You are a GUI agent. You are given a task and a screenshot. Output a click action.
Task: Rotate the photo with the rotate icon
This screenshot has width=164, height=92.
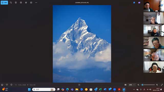11,3
